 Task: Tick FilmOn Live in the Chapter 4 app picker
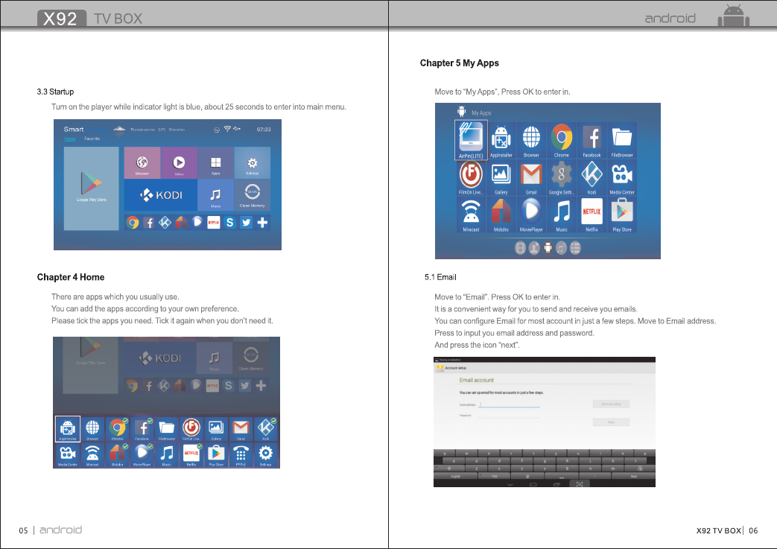[191, 429]
